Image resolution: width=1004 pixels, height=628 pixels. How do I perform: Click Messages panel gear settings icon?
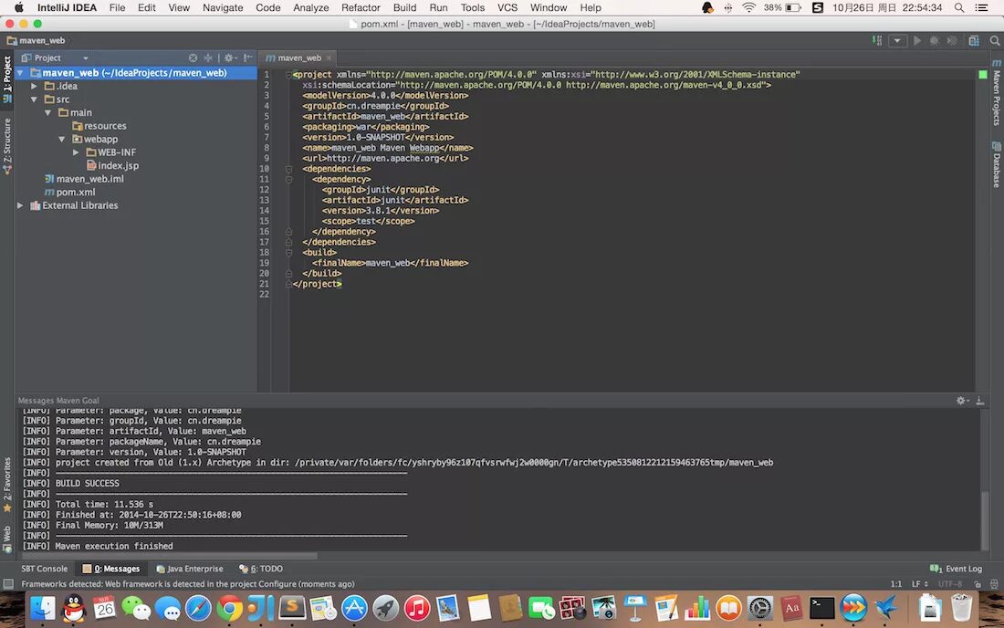coord(962,401)
